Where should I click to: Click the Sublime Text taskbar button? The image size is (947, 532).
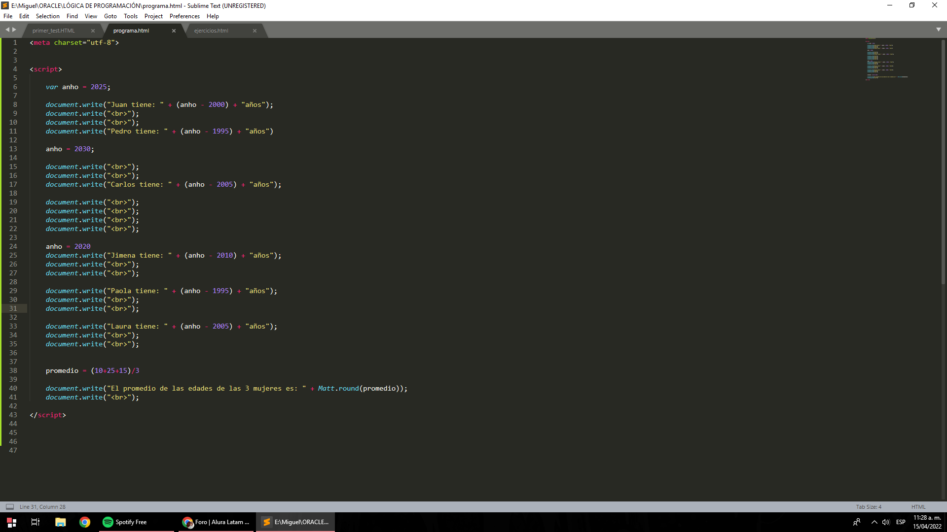point(295,522)
